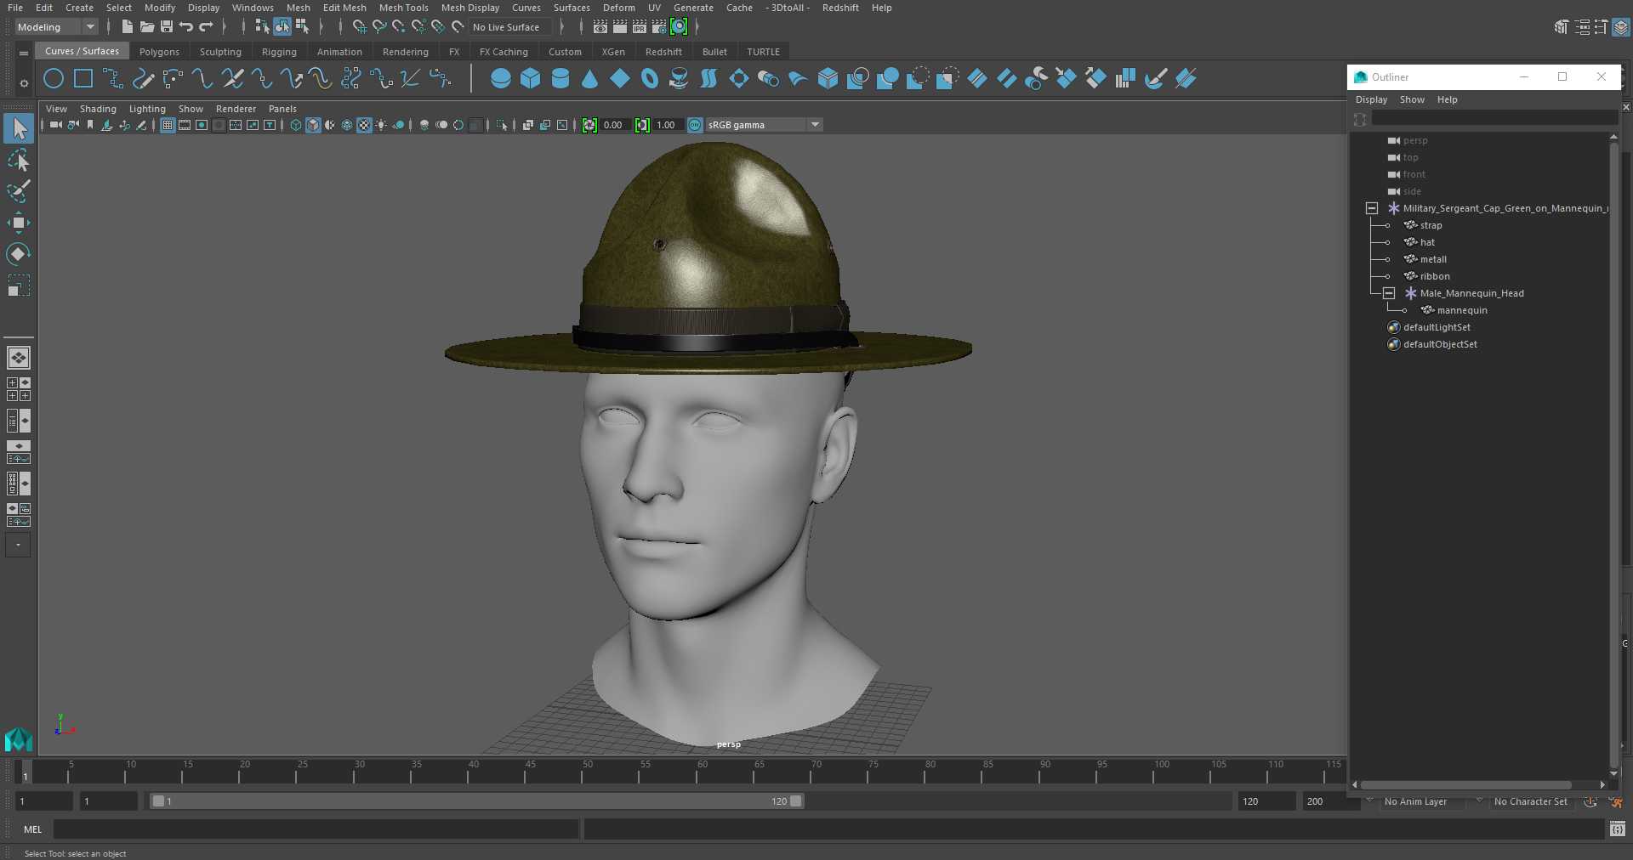Create a NURBS circle from shelf

click(x=54, y=79)
